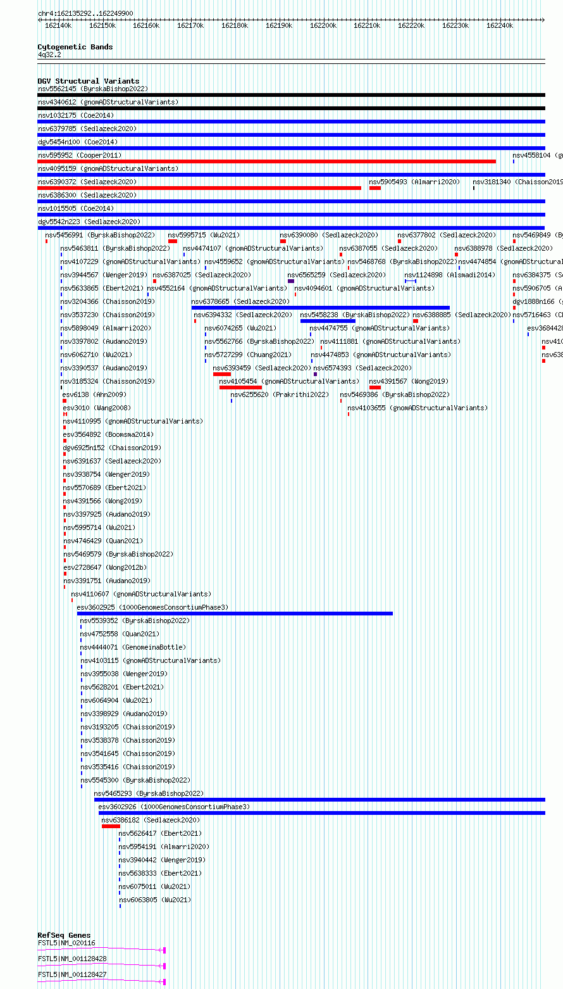Click the nsv595952 (Cooper2011) label
The width and height of the screenshot is (563, 989).
click(x=79, y=155)
